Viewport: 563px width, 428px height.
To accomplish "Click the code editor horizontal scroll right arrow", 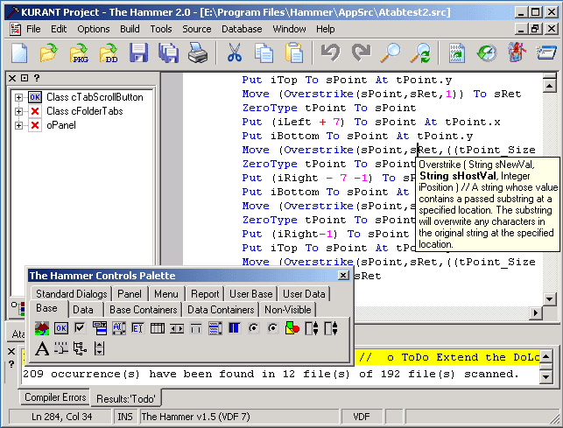I will 535,312.
